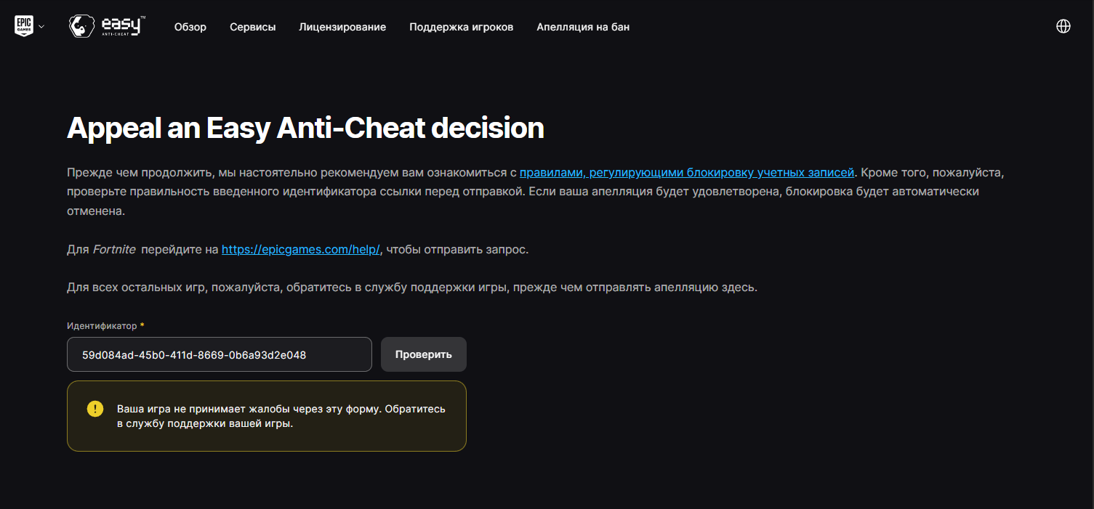This screenshot has width=1094, height=509.
Task: Open the globe language selector
Action: coord(1063,26)
